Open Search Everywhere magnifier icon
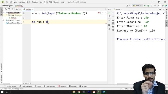 (x=159, y=6)
